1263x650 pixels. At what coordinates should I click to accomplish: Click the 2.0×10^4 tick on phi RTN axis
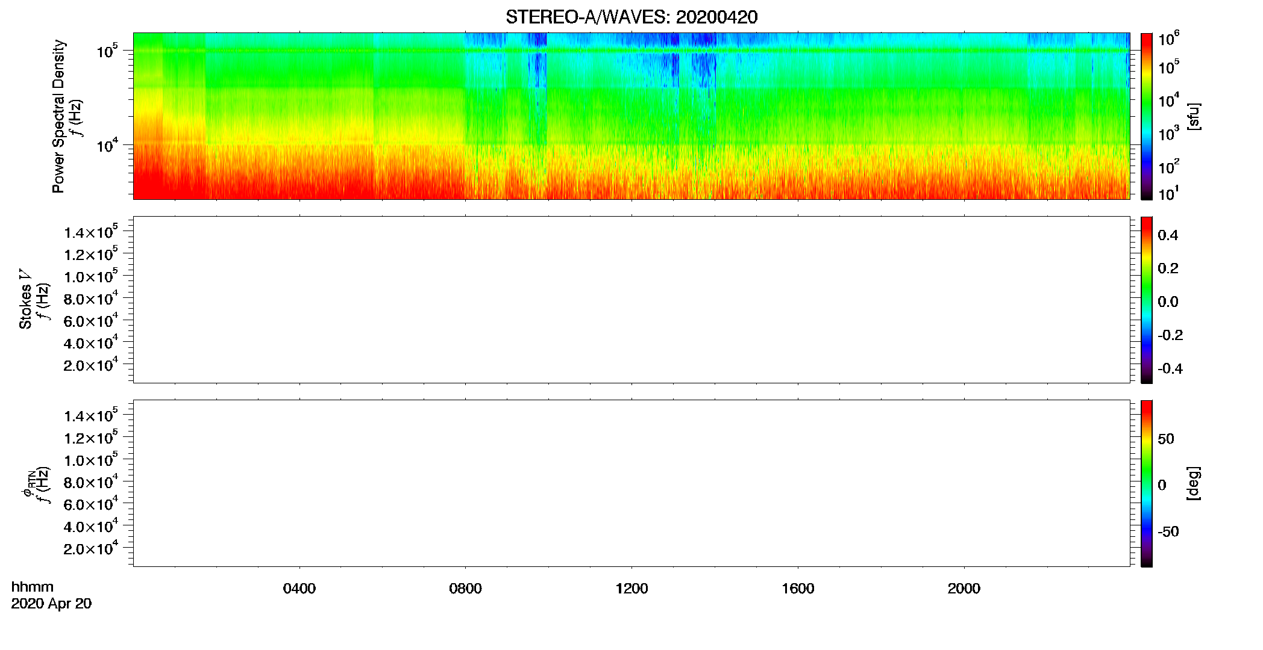click(91, 548)
